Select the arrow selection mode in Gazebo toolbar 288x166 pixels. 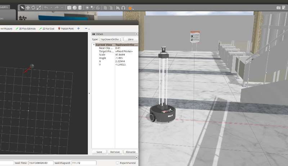[x=22, y=8]
